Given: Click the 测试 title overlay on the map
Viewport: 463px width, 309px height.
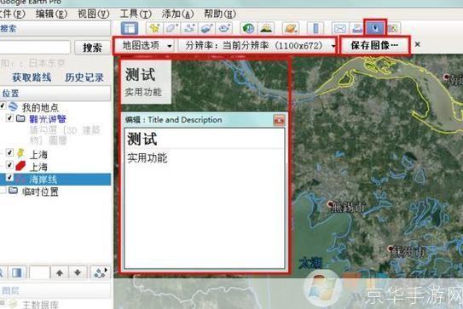Looking at the screenshot, I should (140, 74).
